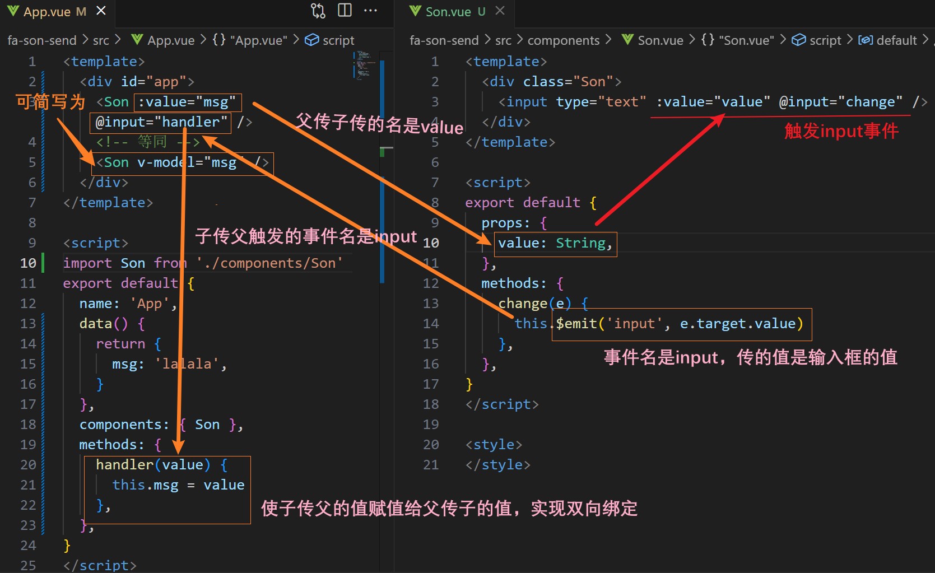The image size is (935, 573).
Task: Close the Son.vue editor tab
Action: pos(500,11)
